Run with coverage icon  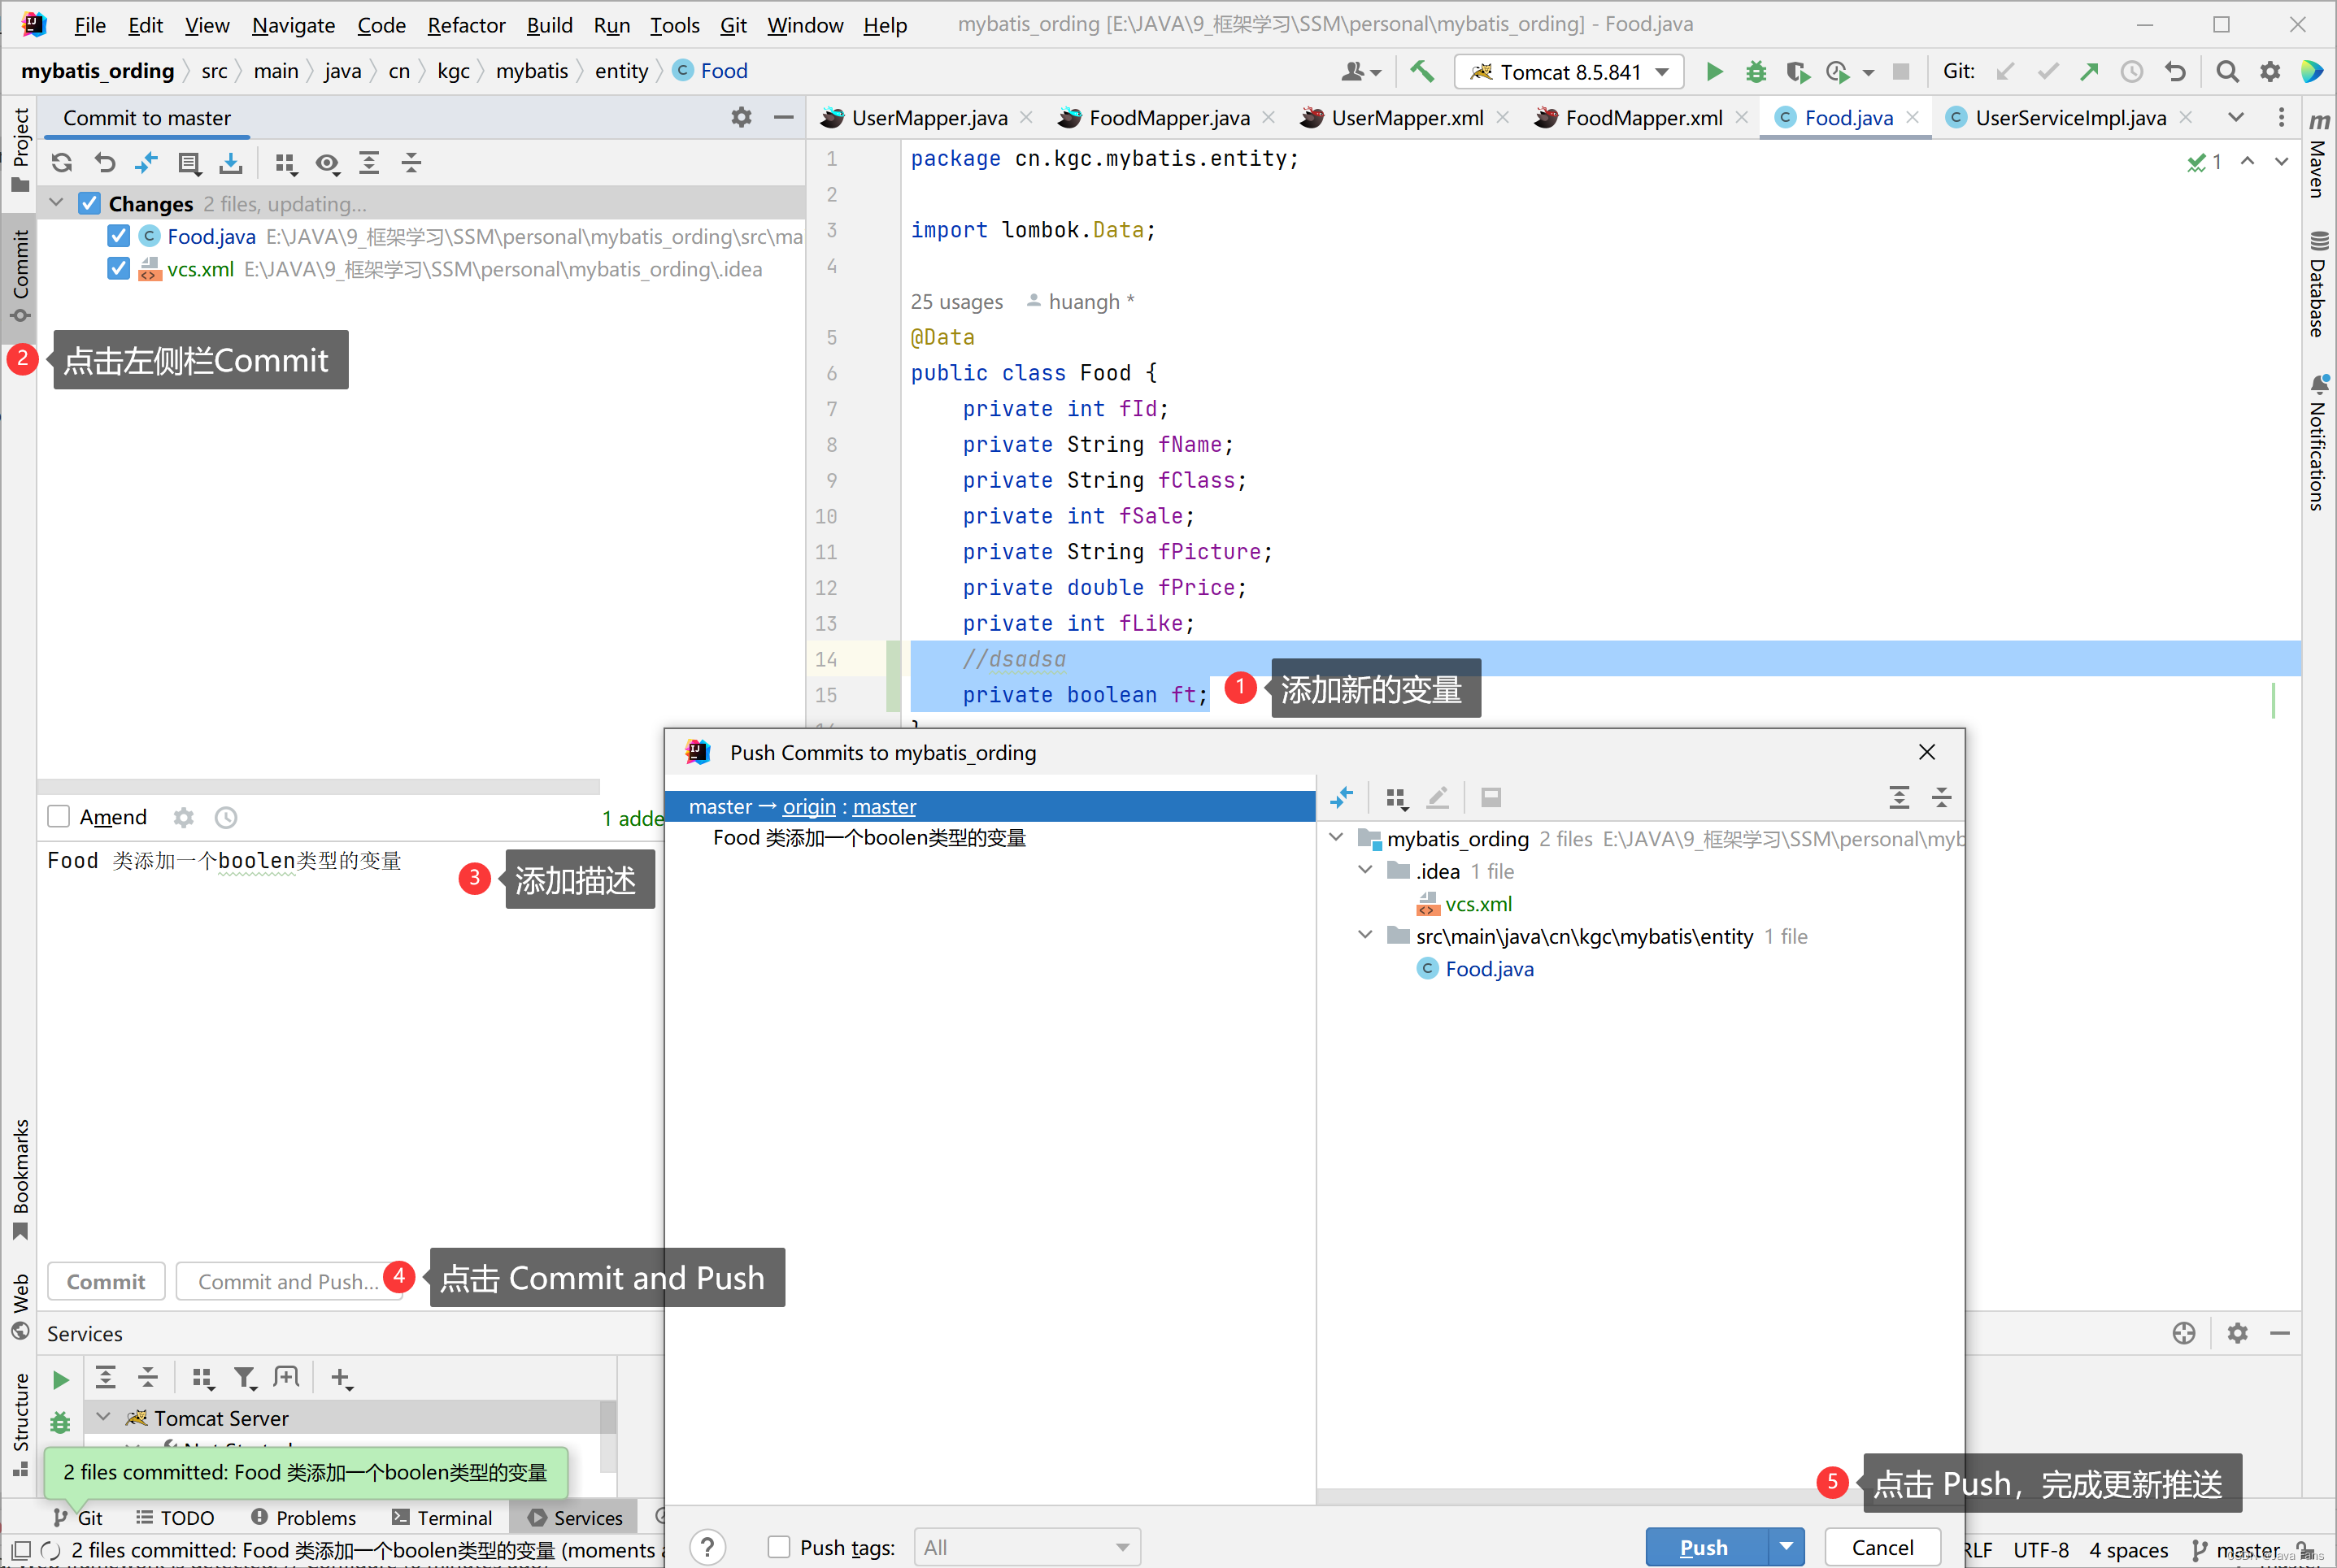tap(1798, 71)
